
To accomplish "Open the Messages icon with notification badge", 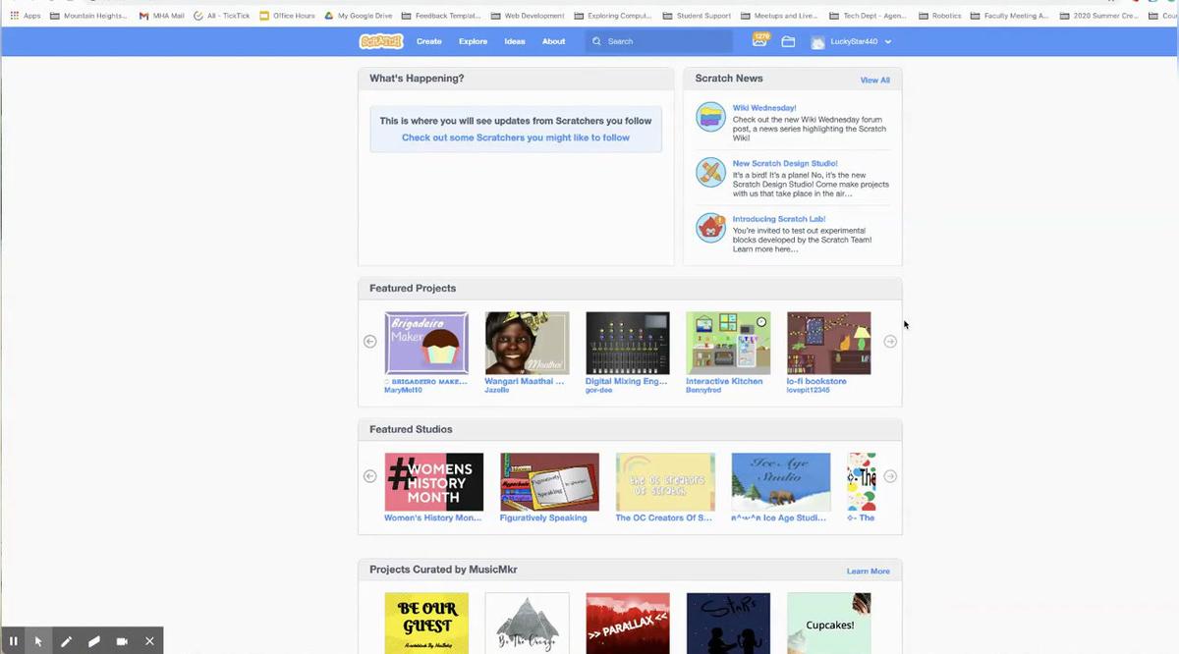I will [x=759, y=41].
